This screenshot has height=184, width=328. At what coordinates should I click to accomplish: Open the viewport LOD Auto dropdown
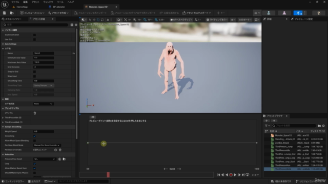click(245, 19)
